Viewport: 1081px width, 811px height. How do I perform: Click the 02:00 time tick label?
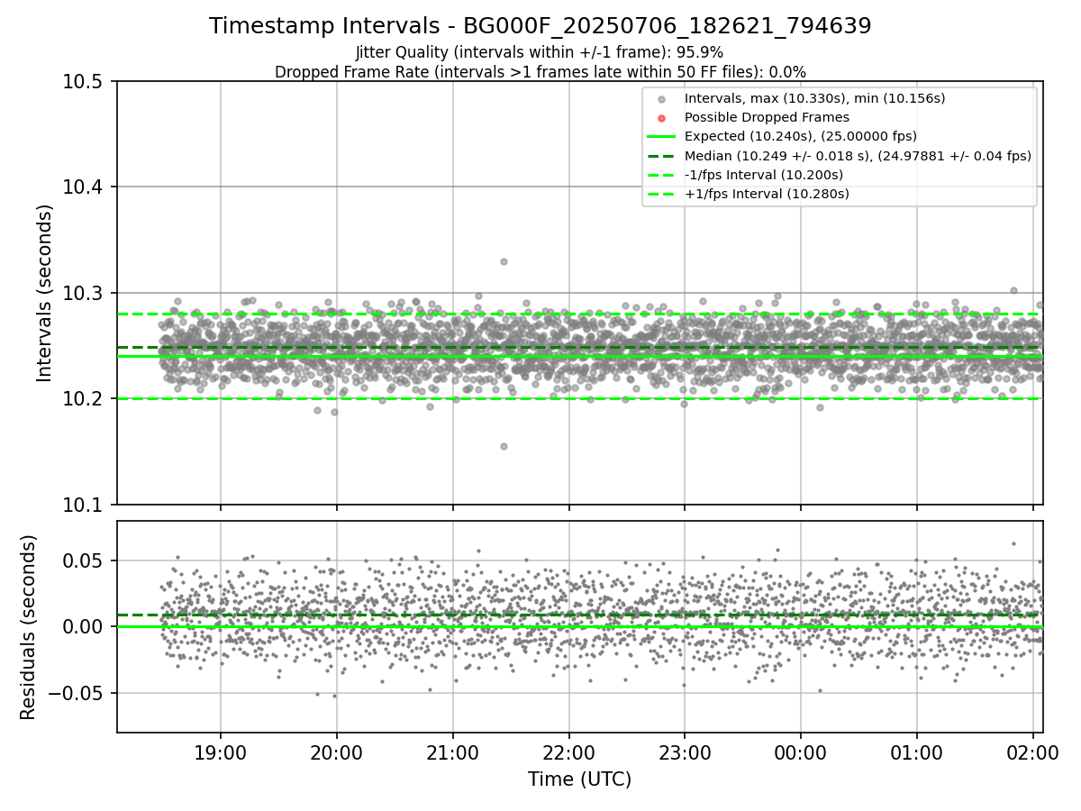[x=1032, y=753]
